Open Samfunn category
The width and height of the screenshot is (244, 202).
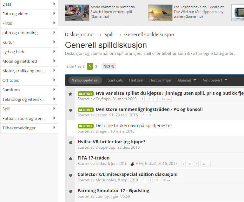[x=29, y=90]
